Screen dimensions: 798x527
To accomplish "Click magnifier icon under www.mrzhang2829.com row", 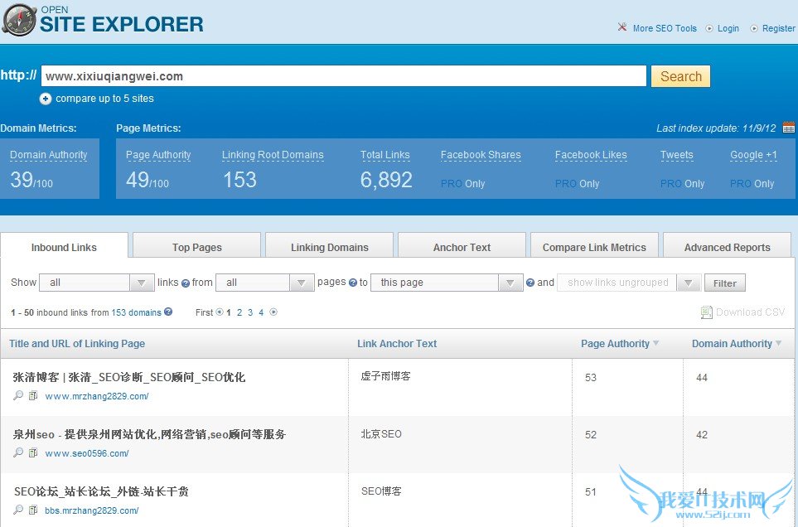I will [19, 396].
